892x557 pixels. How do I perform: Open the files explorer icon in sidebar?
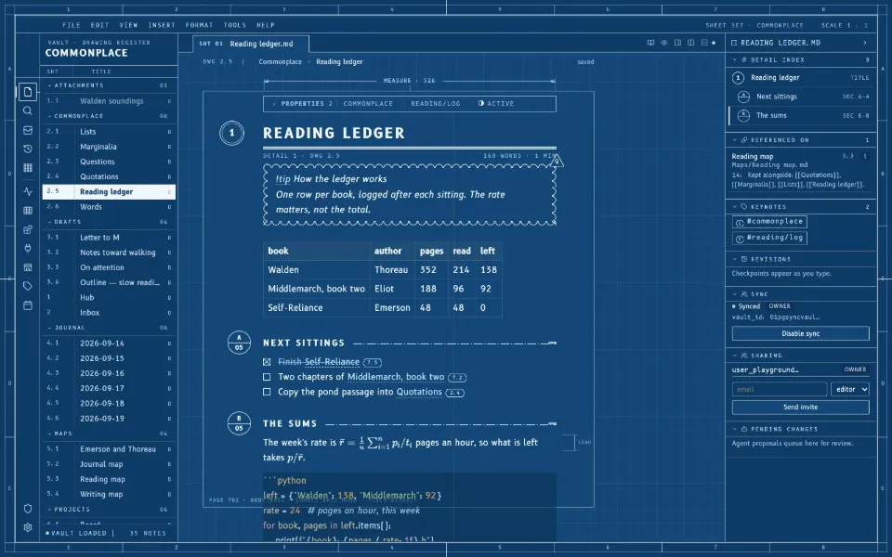pos(27,92)
